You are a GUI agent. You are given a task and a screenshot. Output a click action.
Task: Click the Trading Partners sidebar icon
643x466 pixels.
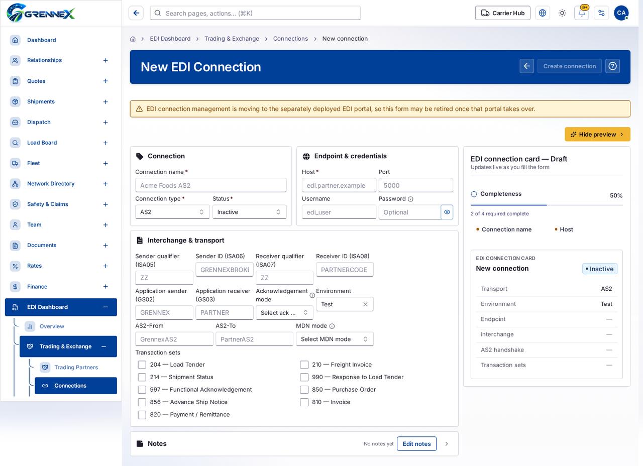point(45,368)
